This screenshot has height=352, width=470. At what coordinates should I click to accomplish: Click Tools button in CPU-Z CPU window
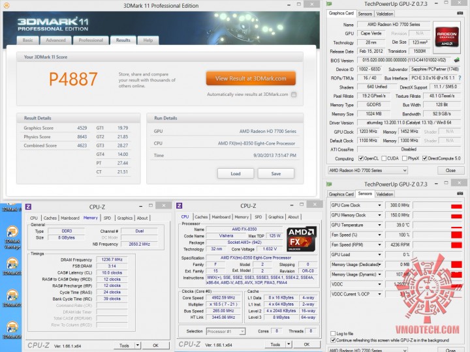click(275, 345)
